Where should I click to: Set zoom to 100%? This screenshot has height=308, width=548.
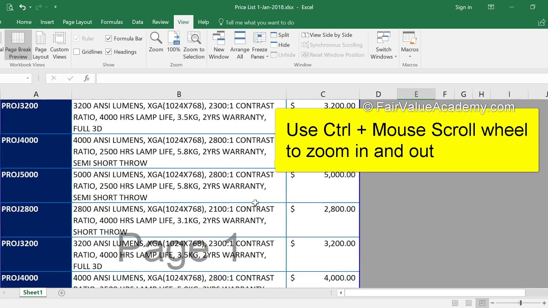tap(173, 42)
